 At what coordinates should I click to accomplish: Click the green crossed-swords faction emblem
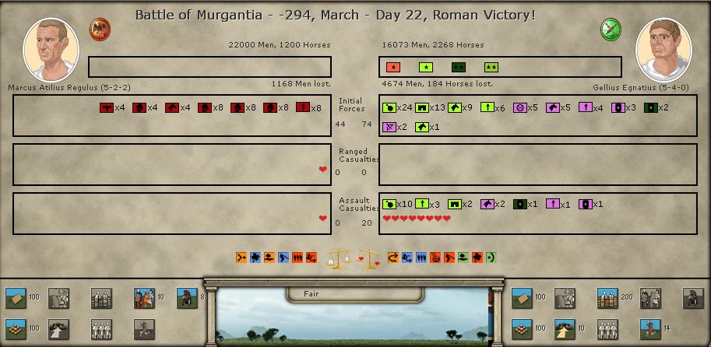tap(611, 30)
